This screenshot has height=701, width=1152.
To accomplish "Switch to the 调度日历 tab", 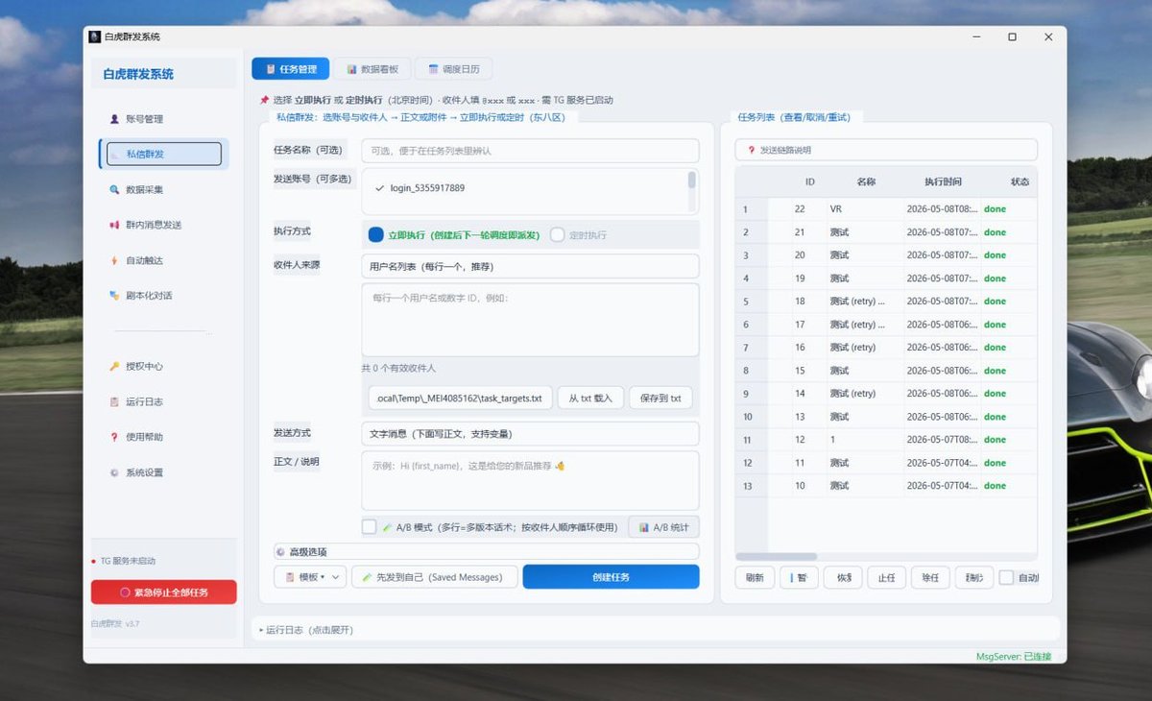I will [454, 69].
